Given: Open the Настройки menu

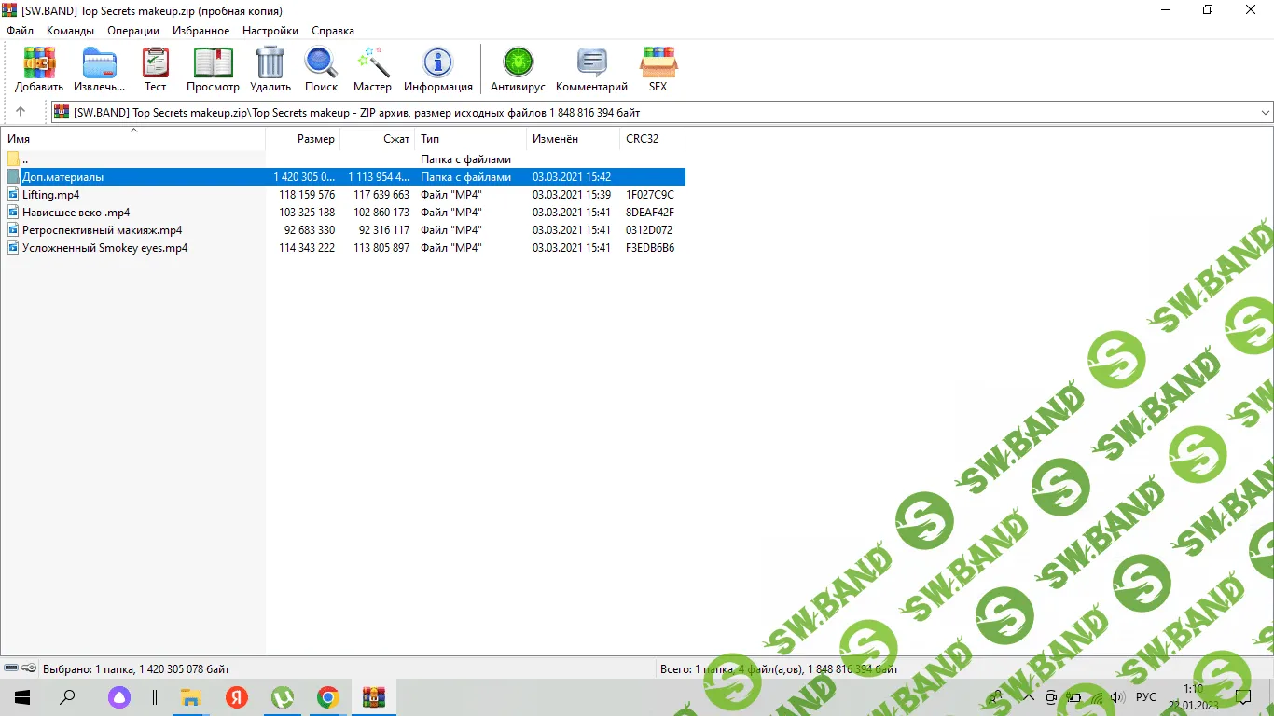Looking at the screenshot, I should coord(270,31).
